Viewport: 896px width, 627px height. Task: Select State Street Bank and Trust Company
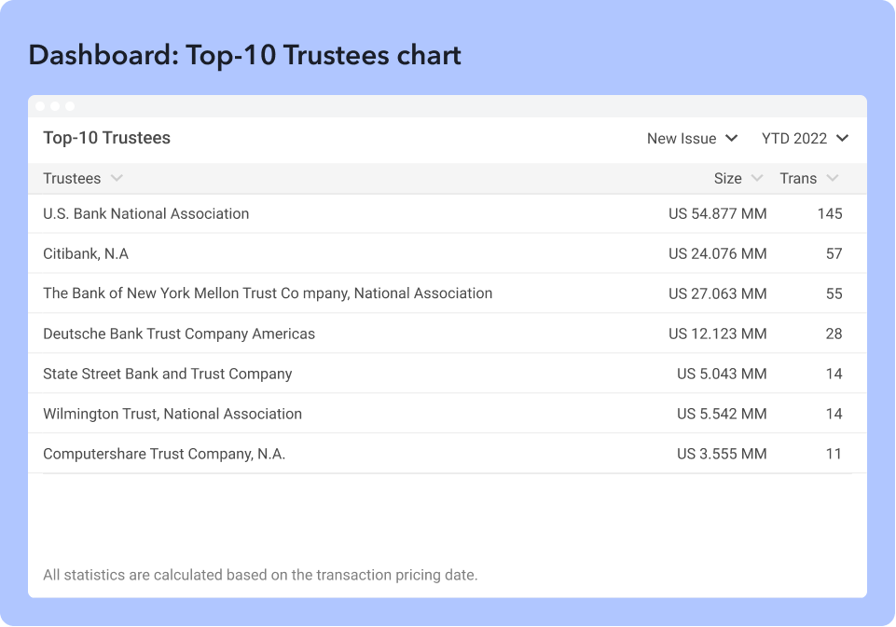coord(168,374)
